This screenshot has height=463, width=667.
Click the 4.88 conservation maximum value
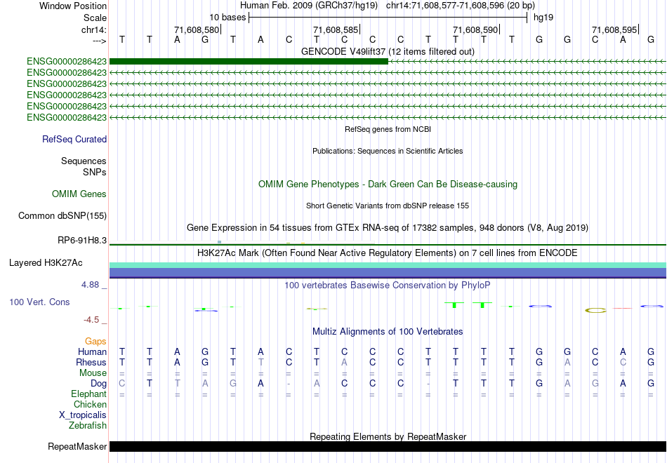pos(90,285)
